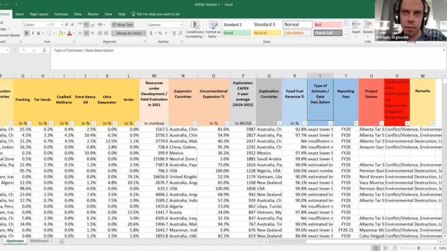The image size is (447, 251).
Task: Open the Formulas tab
Action: pyautogui.click(x=61, y=14)
